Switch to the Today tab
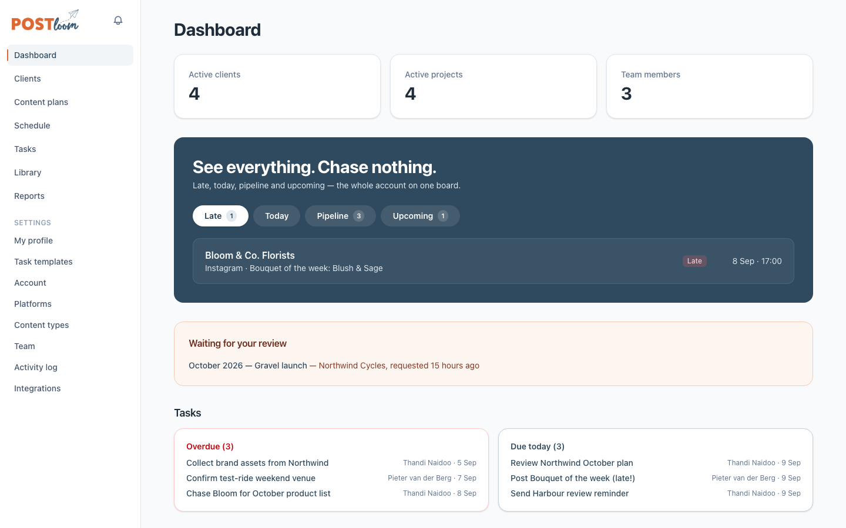Viewport: 846px width, 528px height. tap(277, 216)
